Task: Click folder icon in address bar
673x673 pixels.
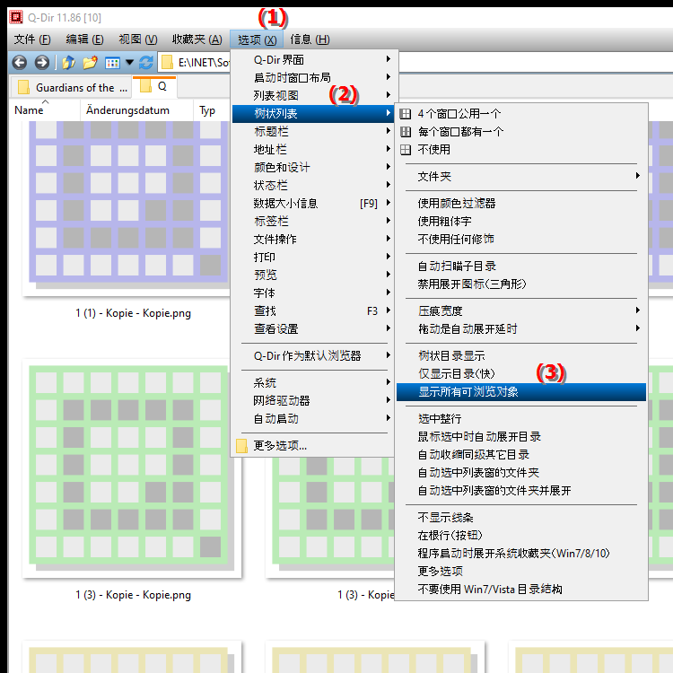Action: (x=167, y=63)
